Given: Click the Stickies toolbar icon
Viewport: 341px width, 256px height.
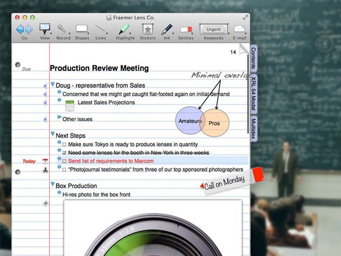Looking at the screenshot, I should click(x=186, y=29).
